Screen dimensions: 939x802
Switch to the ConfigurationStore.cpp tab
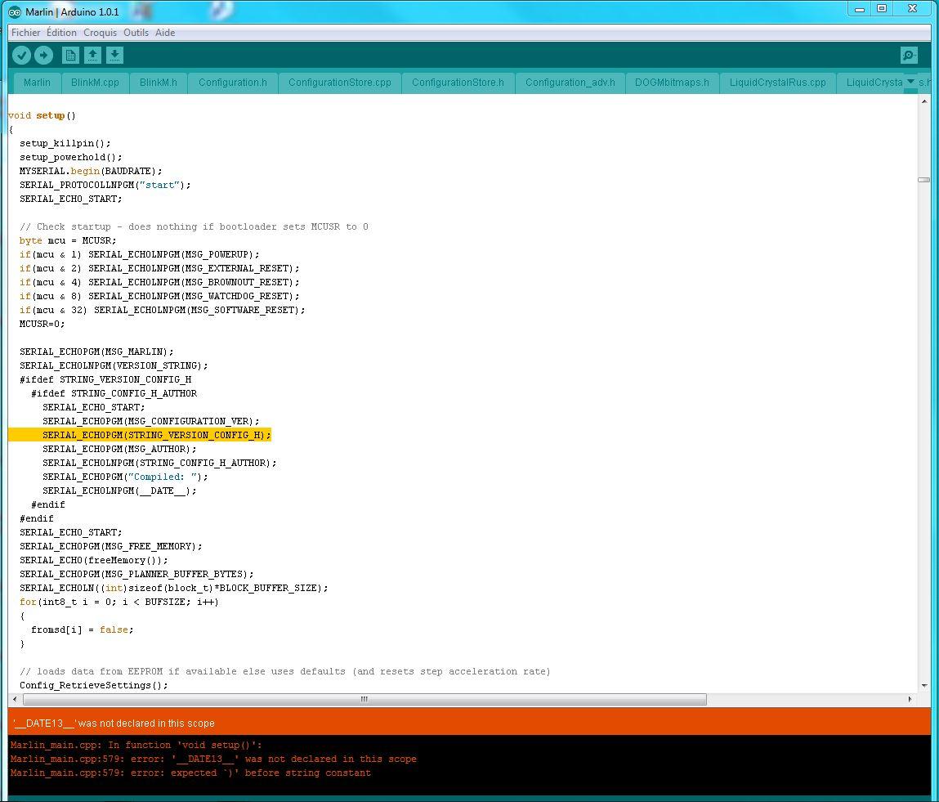point(339,82)
